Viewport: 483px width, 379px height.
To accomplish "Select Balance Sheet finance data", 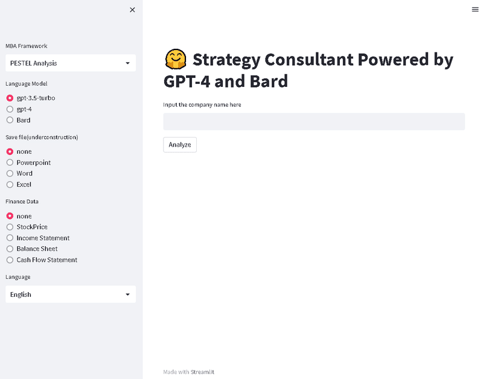I will pyautogui.click(x=32, y=249).
